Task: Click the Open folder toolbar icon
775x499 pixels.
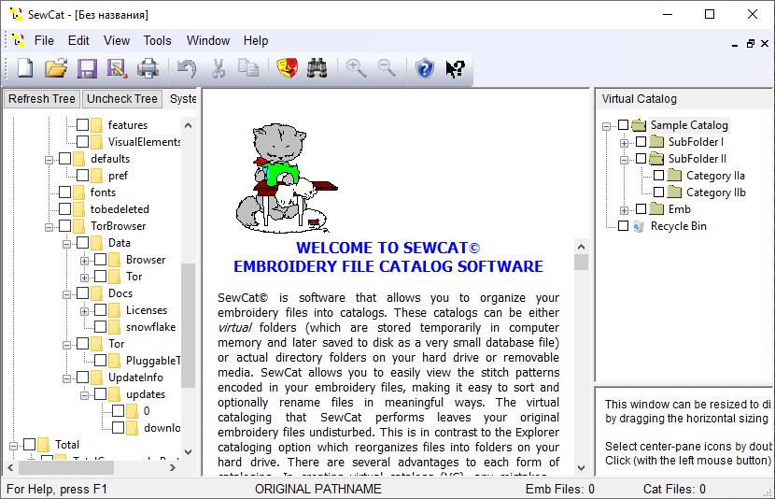Action: pyautogui.click(x=56, y=68)
